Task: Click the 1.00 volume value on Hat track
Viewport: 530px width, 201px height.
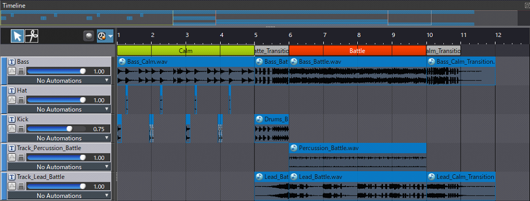Action: pyautogui.click(x=99, y=100)
